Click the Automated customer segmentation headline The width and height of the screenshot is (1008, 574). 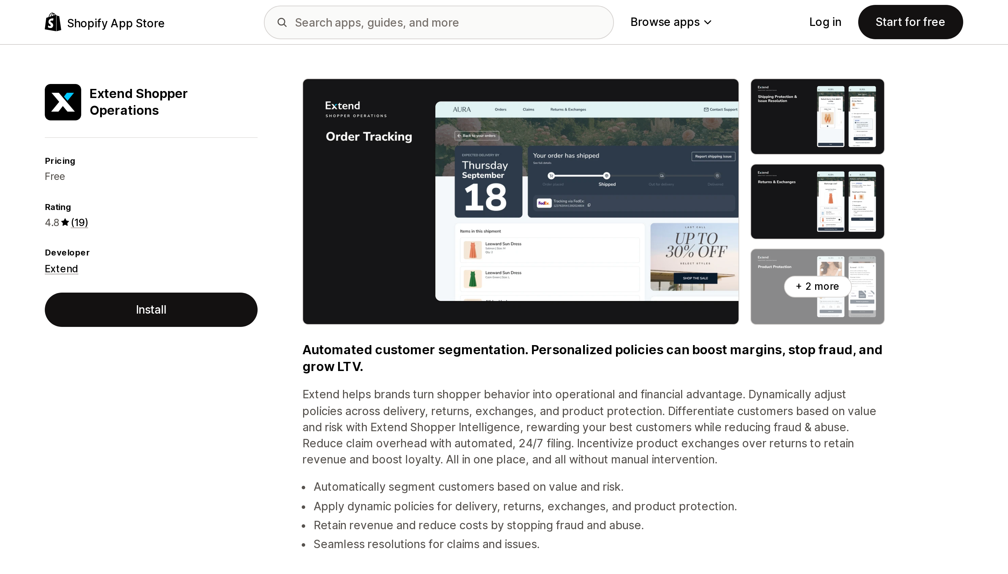coord(592,358)
